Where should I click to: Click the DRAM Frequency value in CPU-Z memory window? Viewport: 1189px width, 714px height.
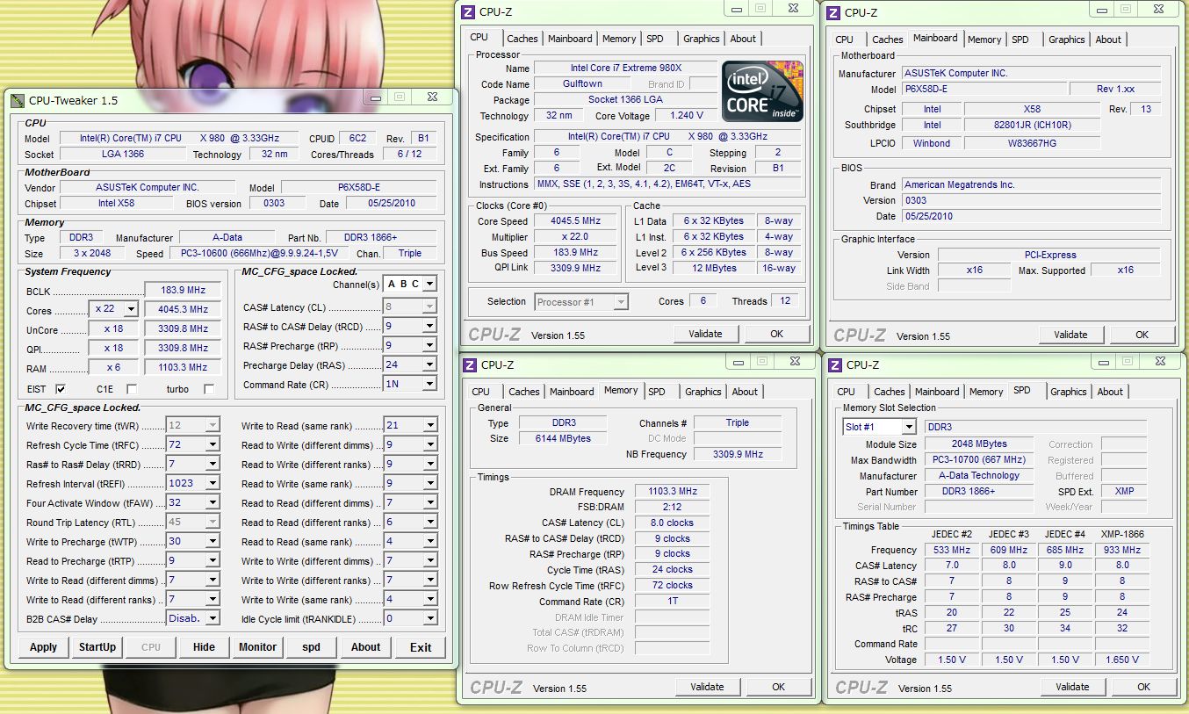(x=673, y=492)
